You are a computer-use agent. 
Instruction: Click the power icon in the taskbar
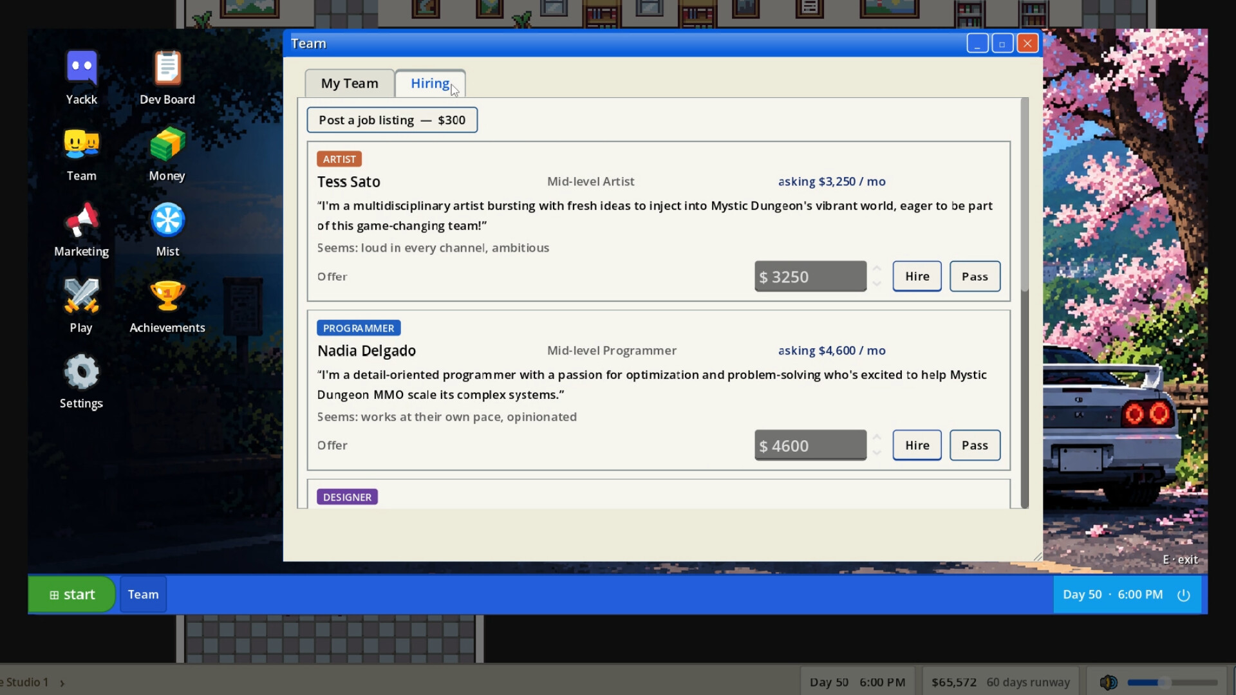click(1183, 595)
